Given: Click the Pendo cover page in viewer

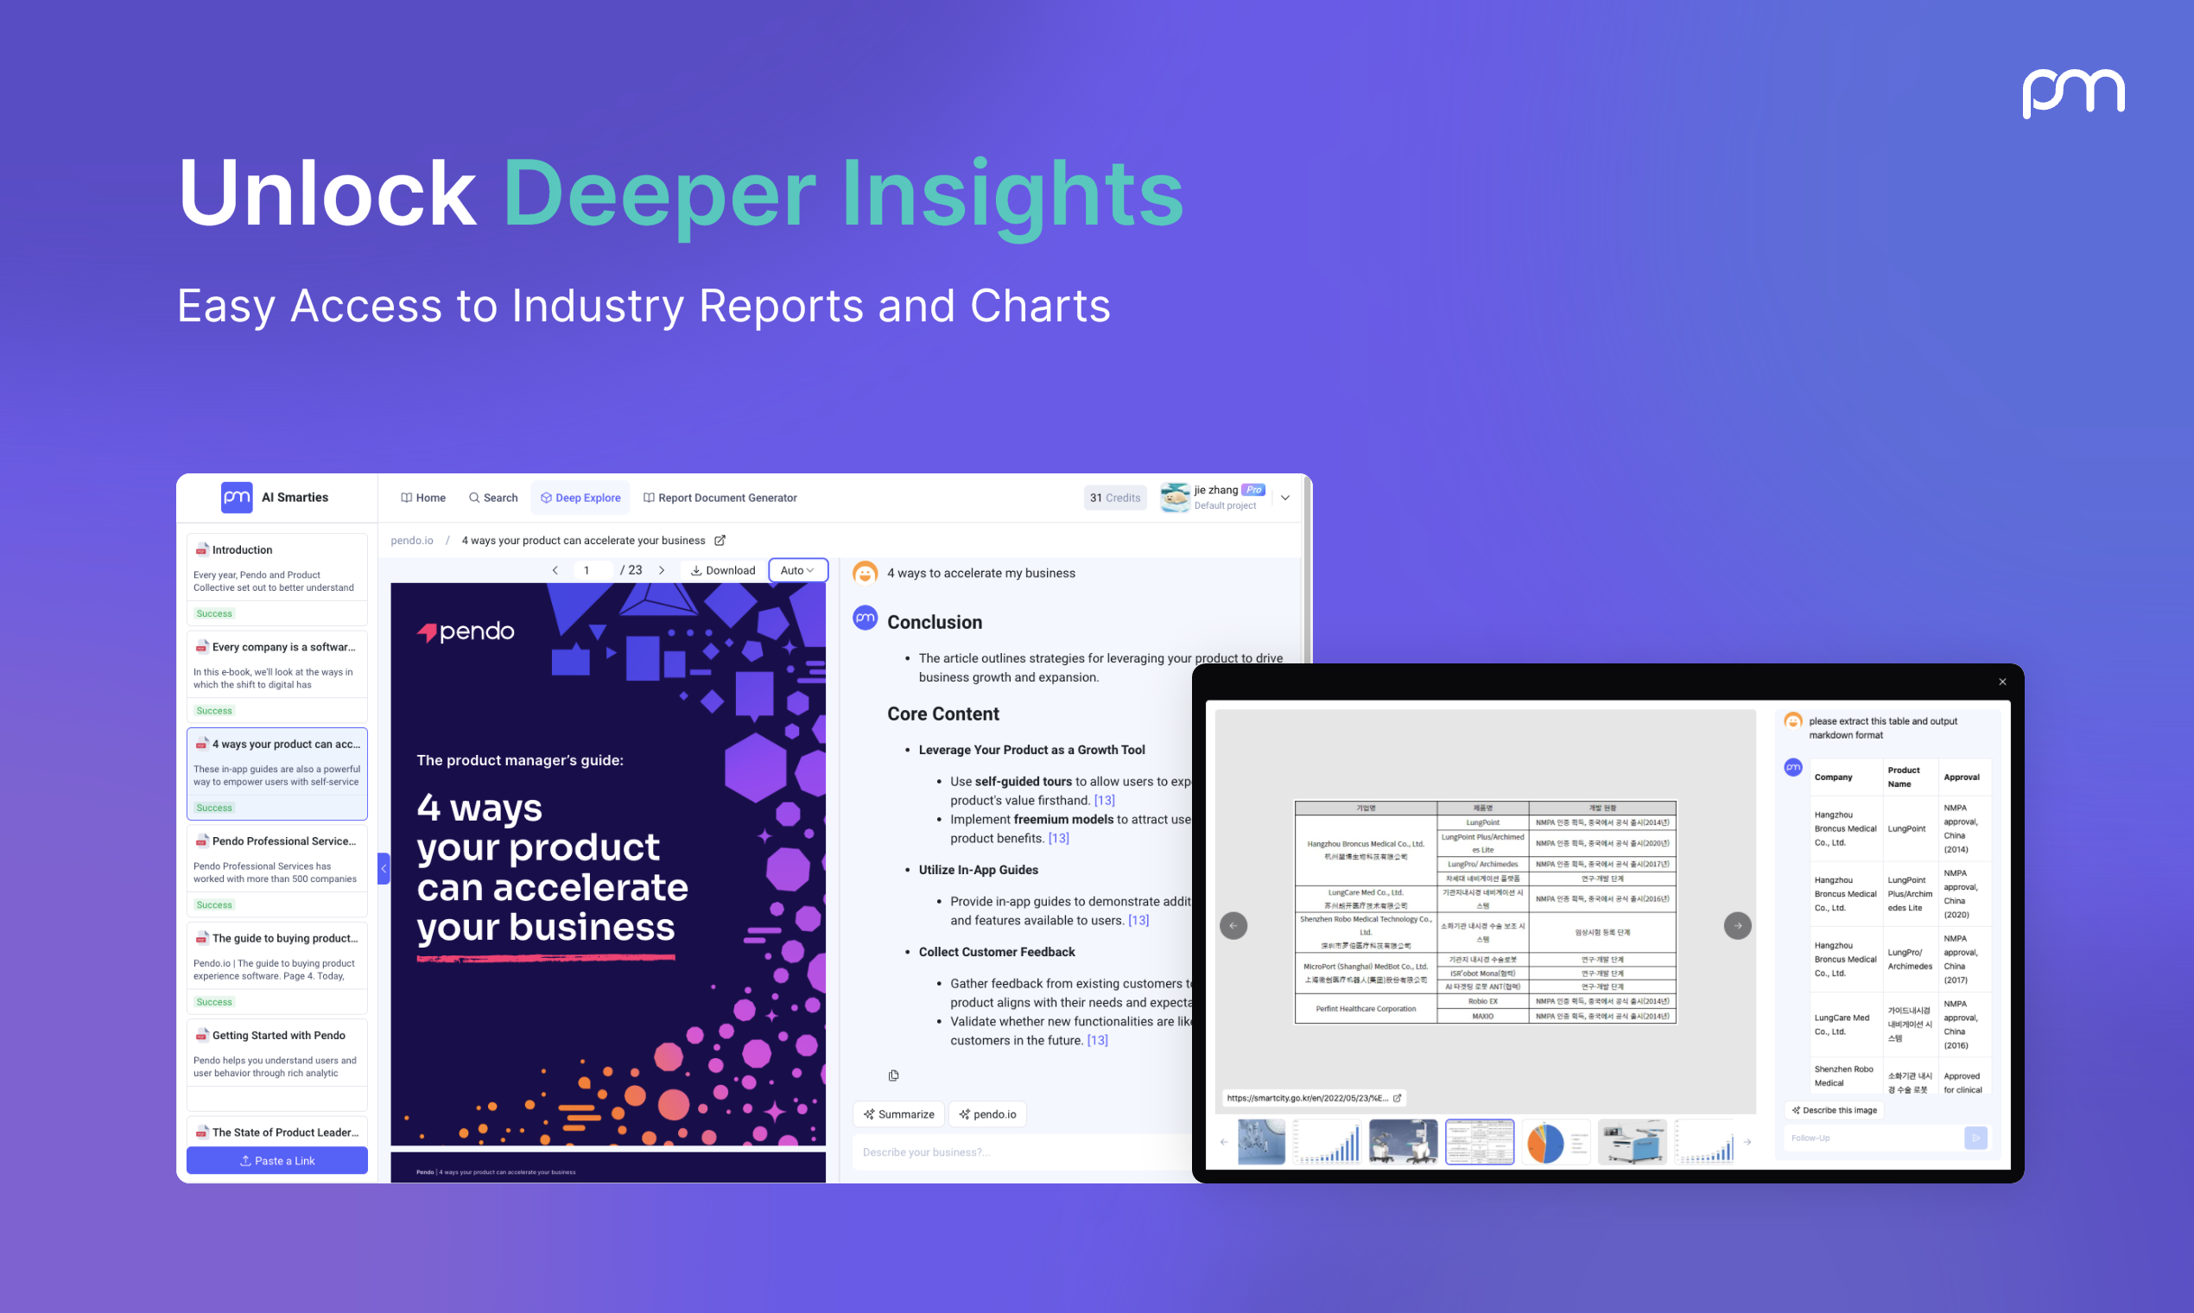Looking at the screenshot, I should (x=608, y=864).
